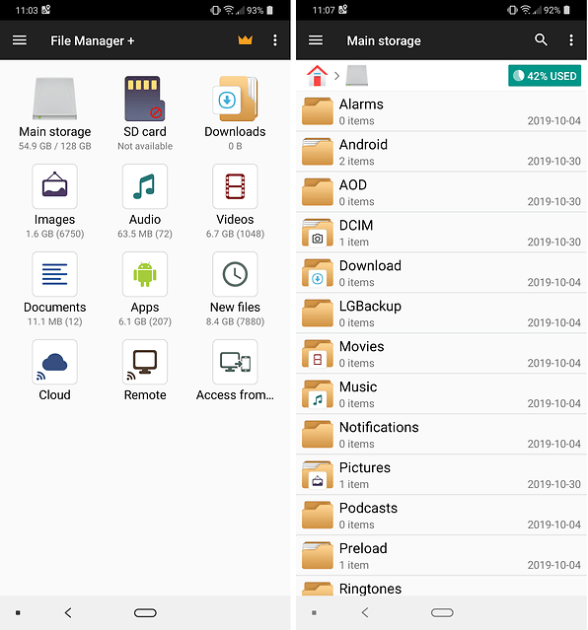This screenshot has width=588, height=630.
Task: Open hamburger menu on Main storage screen
Action: (x=316, y=40)
